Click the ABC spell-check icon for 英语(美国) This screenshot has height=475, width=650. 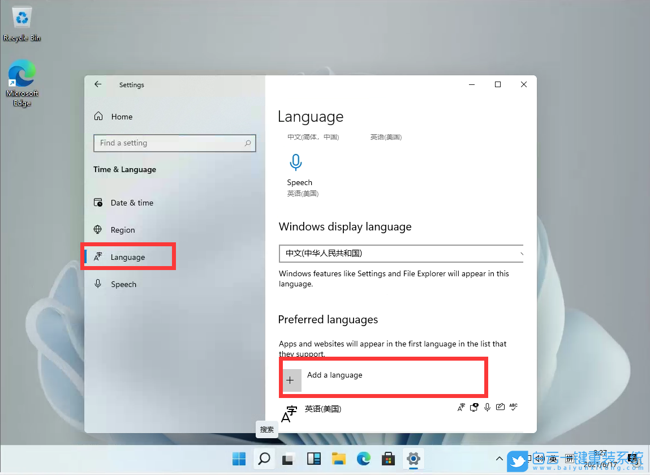click(513, 407)
